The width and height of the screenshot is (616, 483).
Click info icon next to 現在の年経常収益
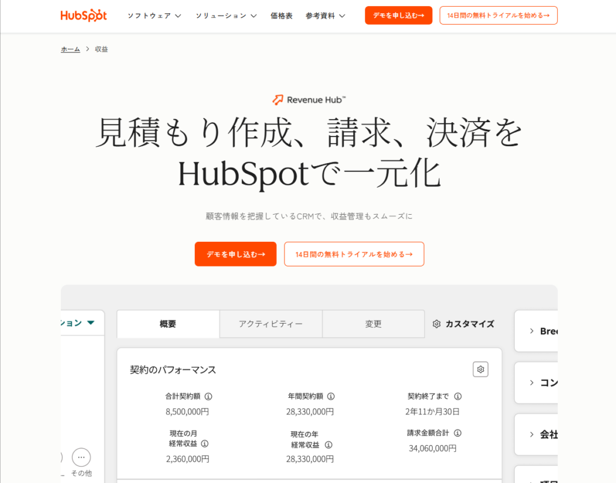coord(328,445)
